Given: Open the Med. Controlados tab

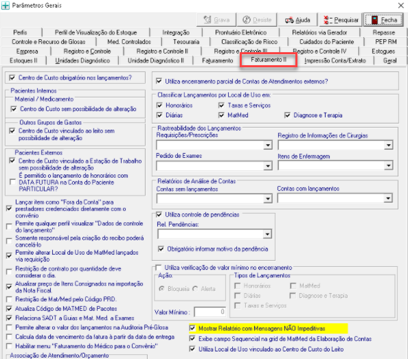Looking at the screenshot, I should tap(129, 42).
